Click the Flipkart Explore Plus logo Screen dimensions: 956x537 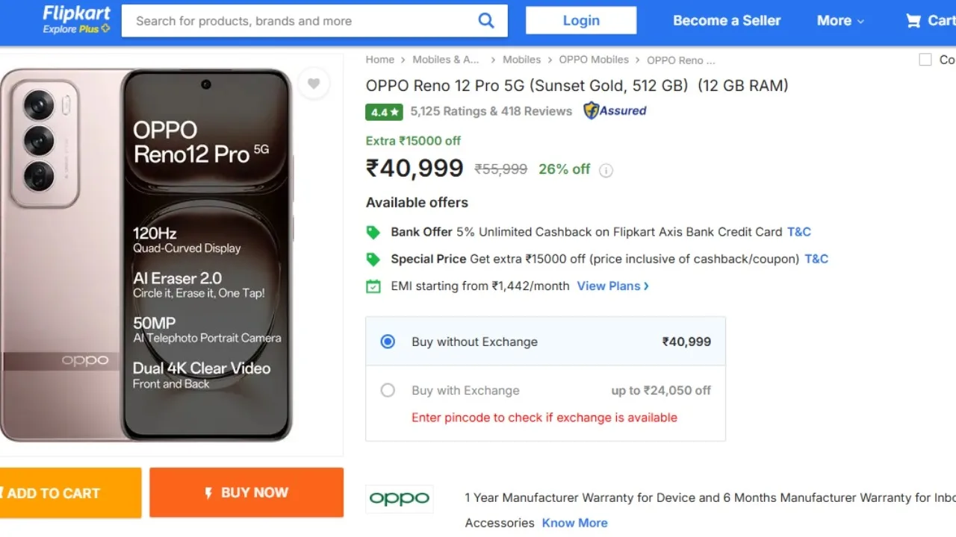click(x=76, y=19)
